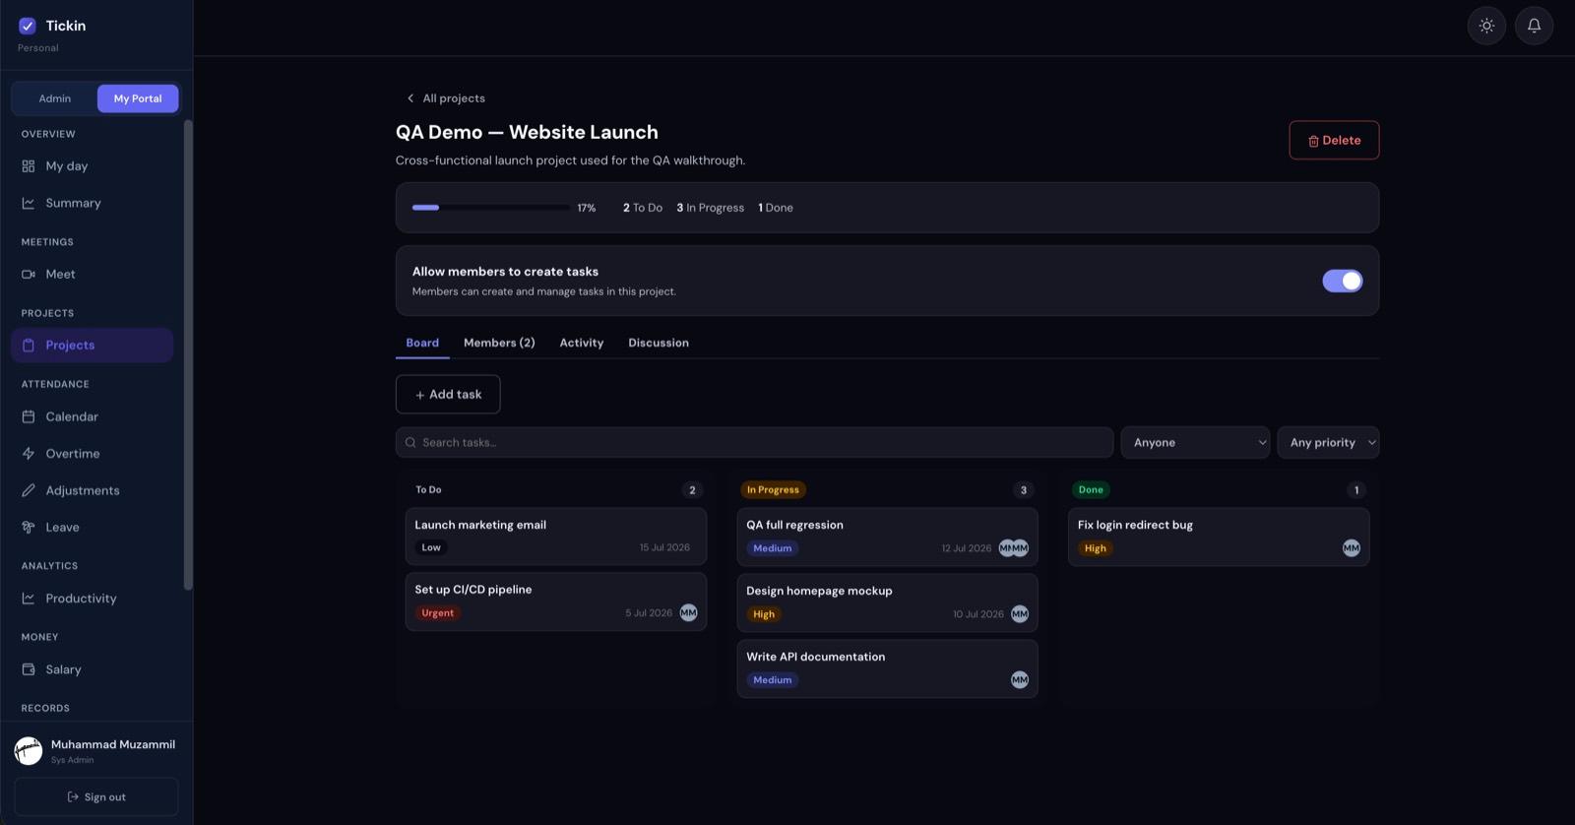Open the Discussion tab

pyautogui.click(x=659, y=343)
